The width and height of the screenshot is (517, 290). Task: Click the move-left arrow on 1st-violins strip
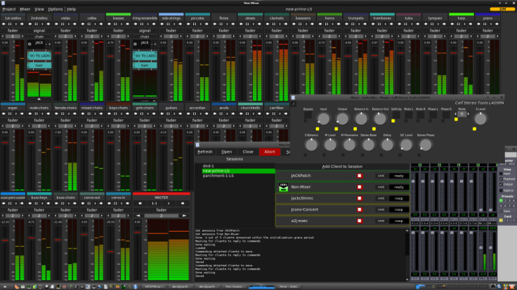[x=3, y=23]
